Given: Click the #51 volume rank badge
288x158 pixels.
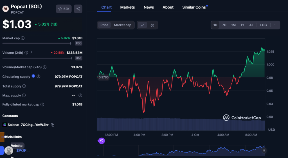Looking at the screenshot, I should [79, 58].
